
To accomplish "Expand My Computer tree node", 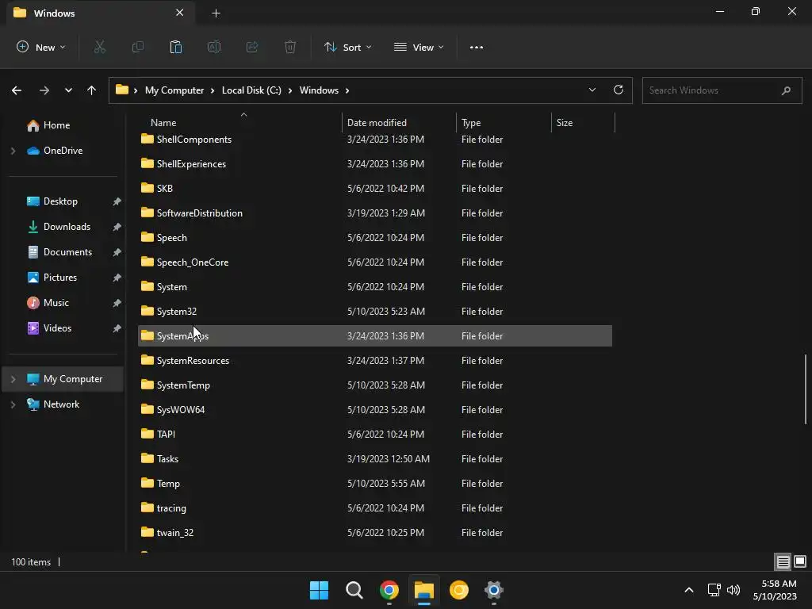I will pos(13,379).
